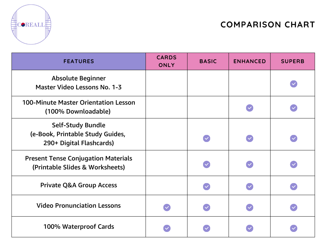Click the Video Pronunciation Lessons feature label
The image size is (327, 245).
[x=79, y=206]
